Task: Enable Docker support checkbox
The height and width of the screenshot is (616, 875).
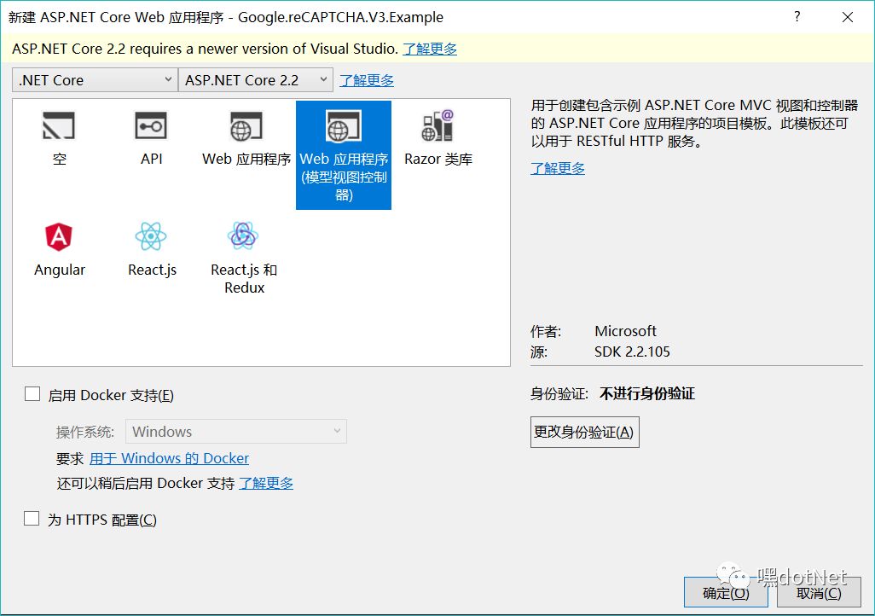Action: (32, 394)
